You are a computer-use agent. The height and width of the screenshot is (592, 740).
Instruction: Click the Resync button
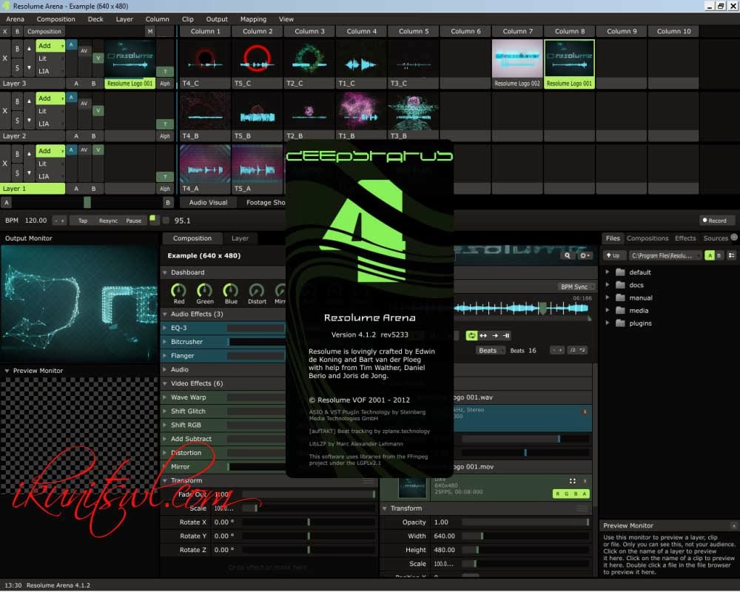pos(108,221)
